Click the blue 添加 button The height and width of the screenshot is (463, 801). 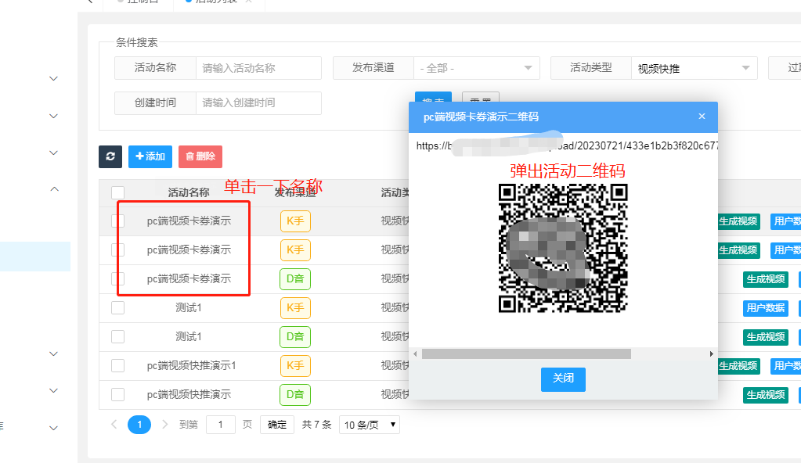coord(150,156)
